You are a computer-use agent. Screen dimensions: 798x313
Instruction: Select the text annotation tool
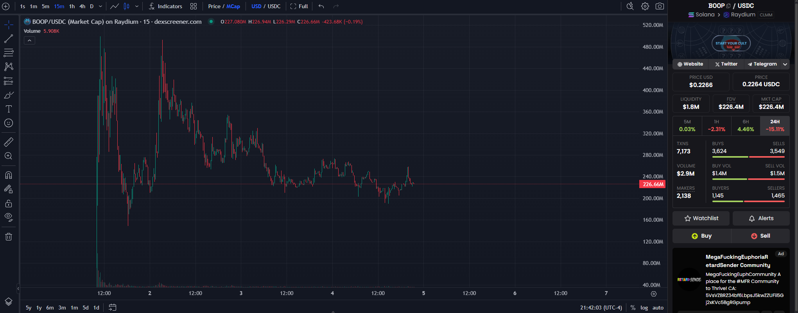[9, 109]
